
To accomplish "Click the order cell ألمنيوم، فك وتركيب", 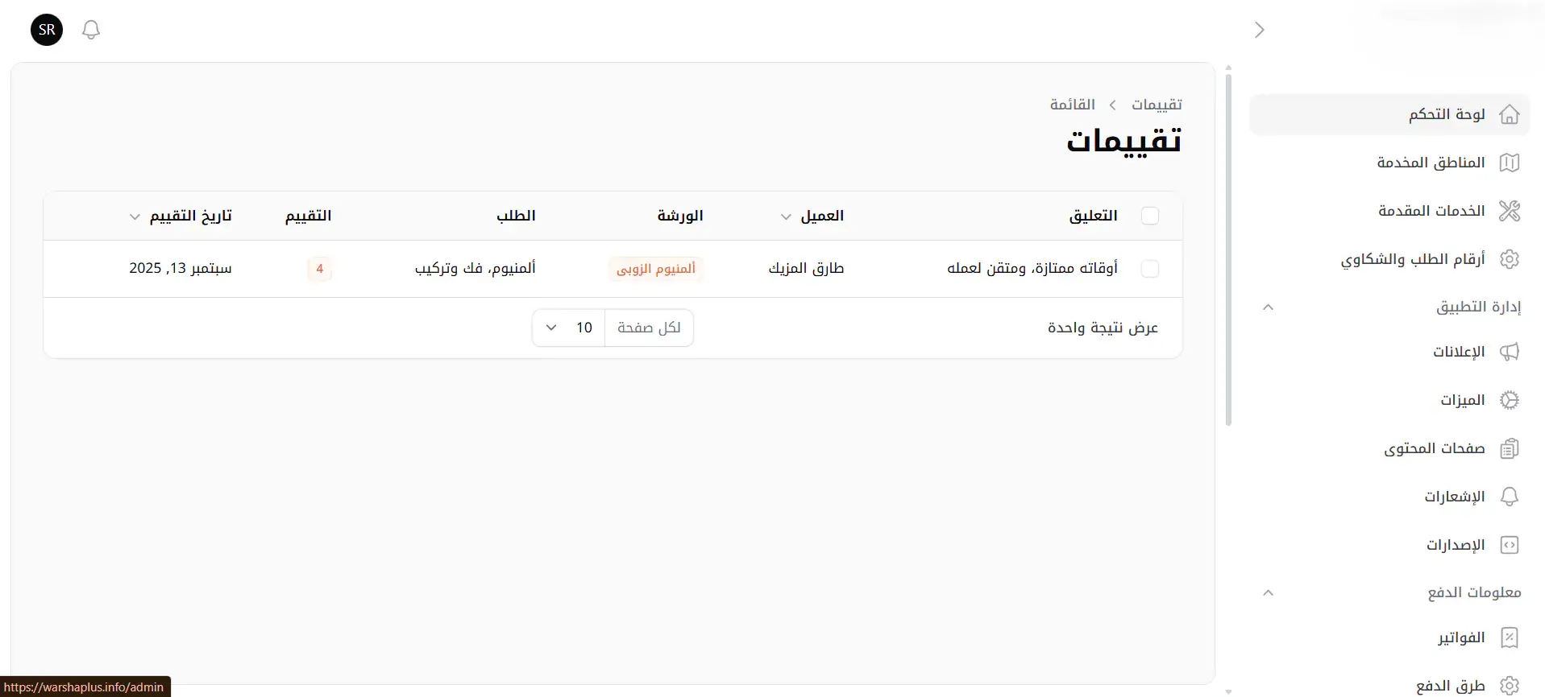I will tap(476, 268).
